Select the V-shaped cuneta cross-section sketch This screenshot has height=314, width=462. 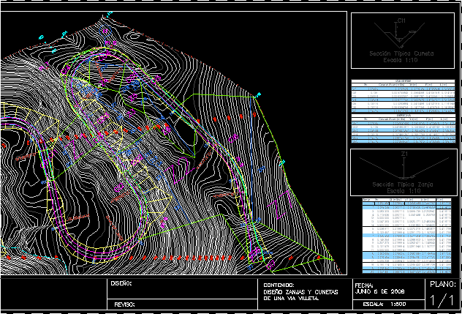pyautogui.click(x=399, y=35)
